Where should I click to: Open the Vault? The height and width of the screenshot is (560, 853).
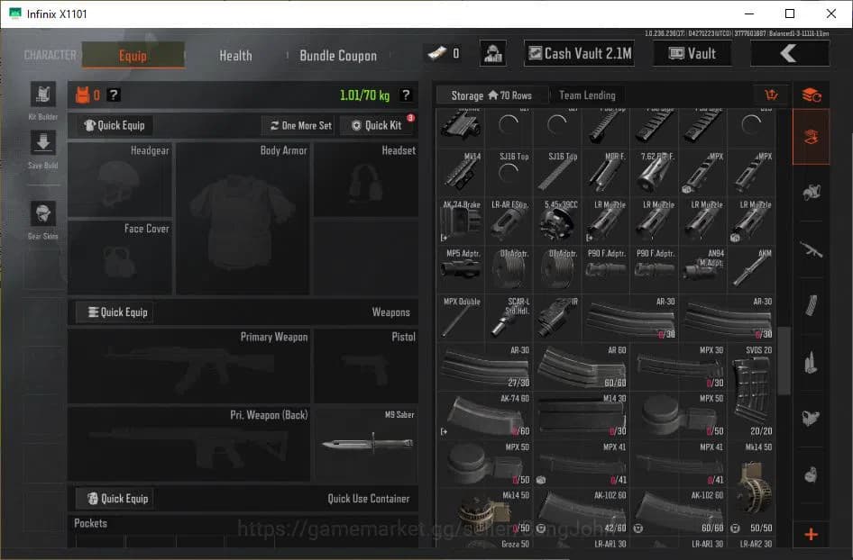[x=692, y=53]
